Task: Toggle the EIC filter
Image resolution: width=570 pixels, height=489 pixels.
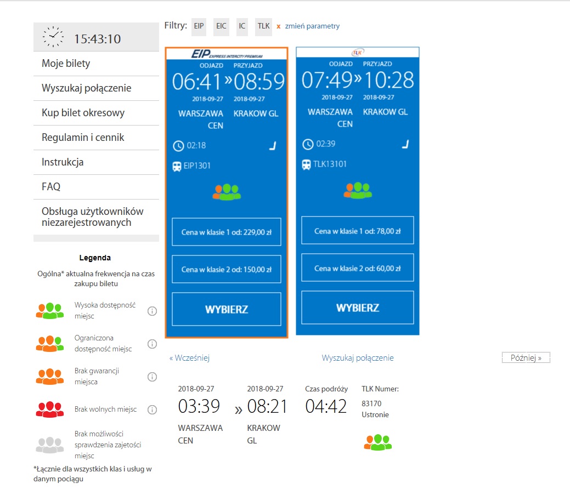Action: click(221, 27)
